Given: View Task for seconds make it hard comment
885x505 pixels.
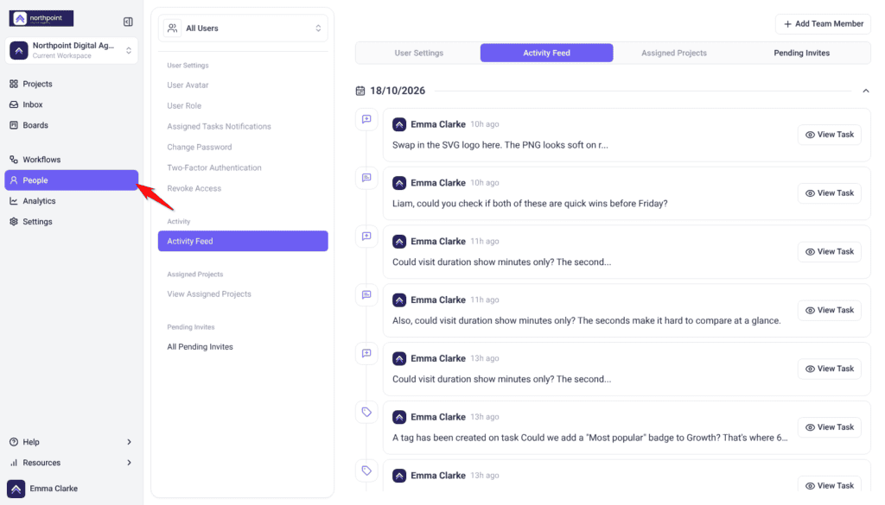Looking at the screenshot, I should click(829, 311).
